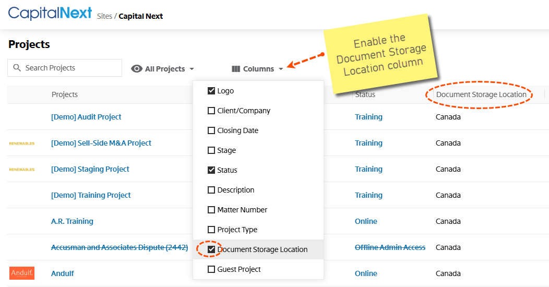Click the Renewables logo beside Staging Project
The height and width of the screenshot is (287, 549).
point(22,170)
